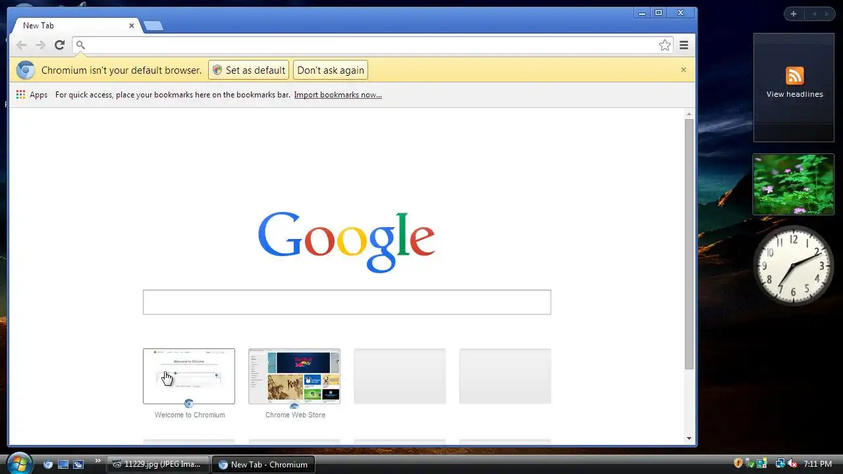Expand quick launch overflow chevron
843x474 pixels.
coord(98,461)
